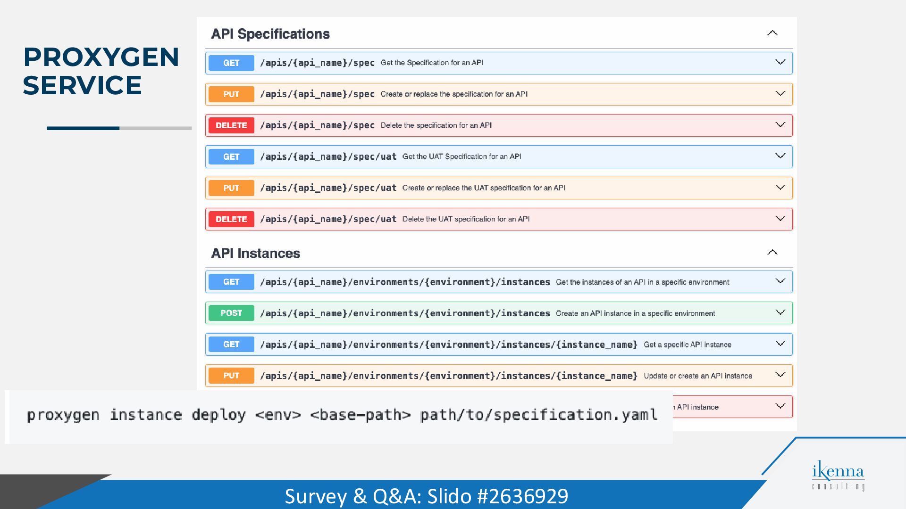906x509 pixels.
Task: Open the API Instances heading
Action: [x=255, y=253]
